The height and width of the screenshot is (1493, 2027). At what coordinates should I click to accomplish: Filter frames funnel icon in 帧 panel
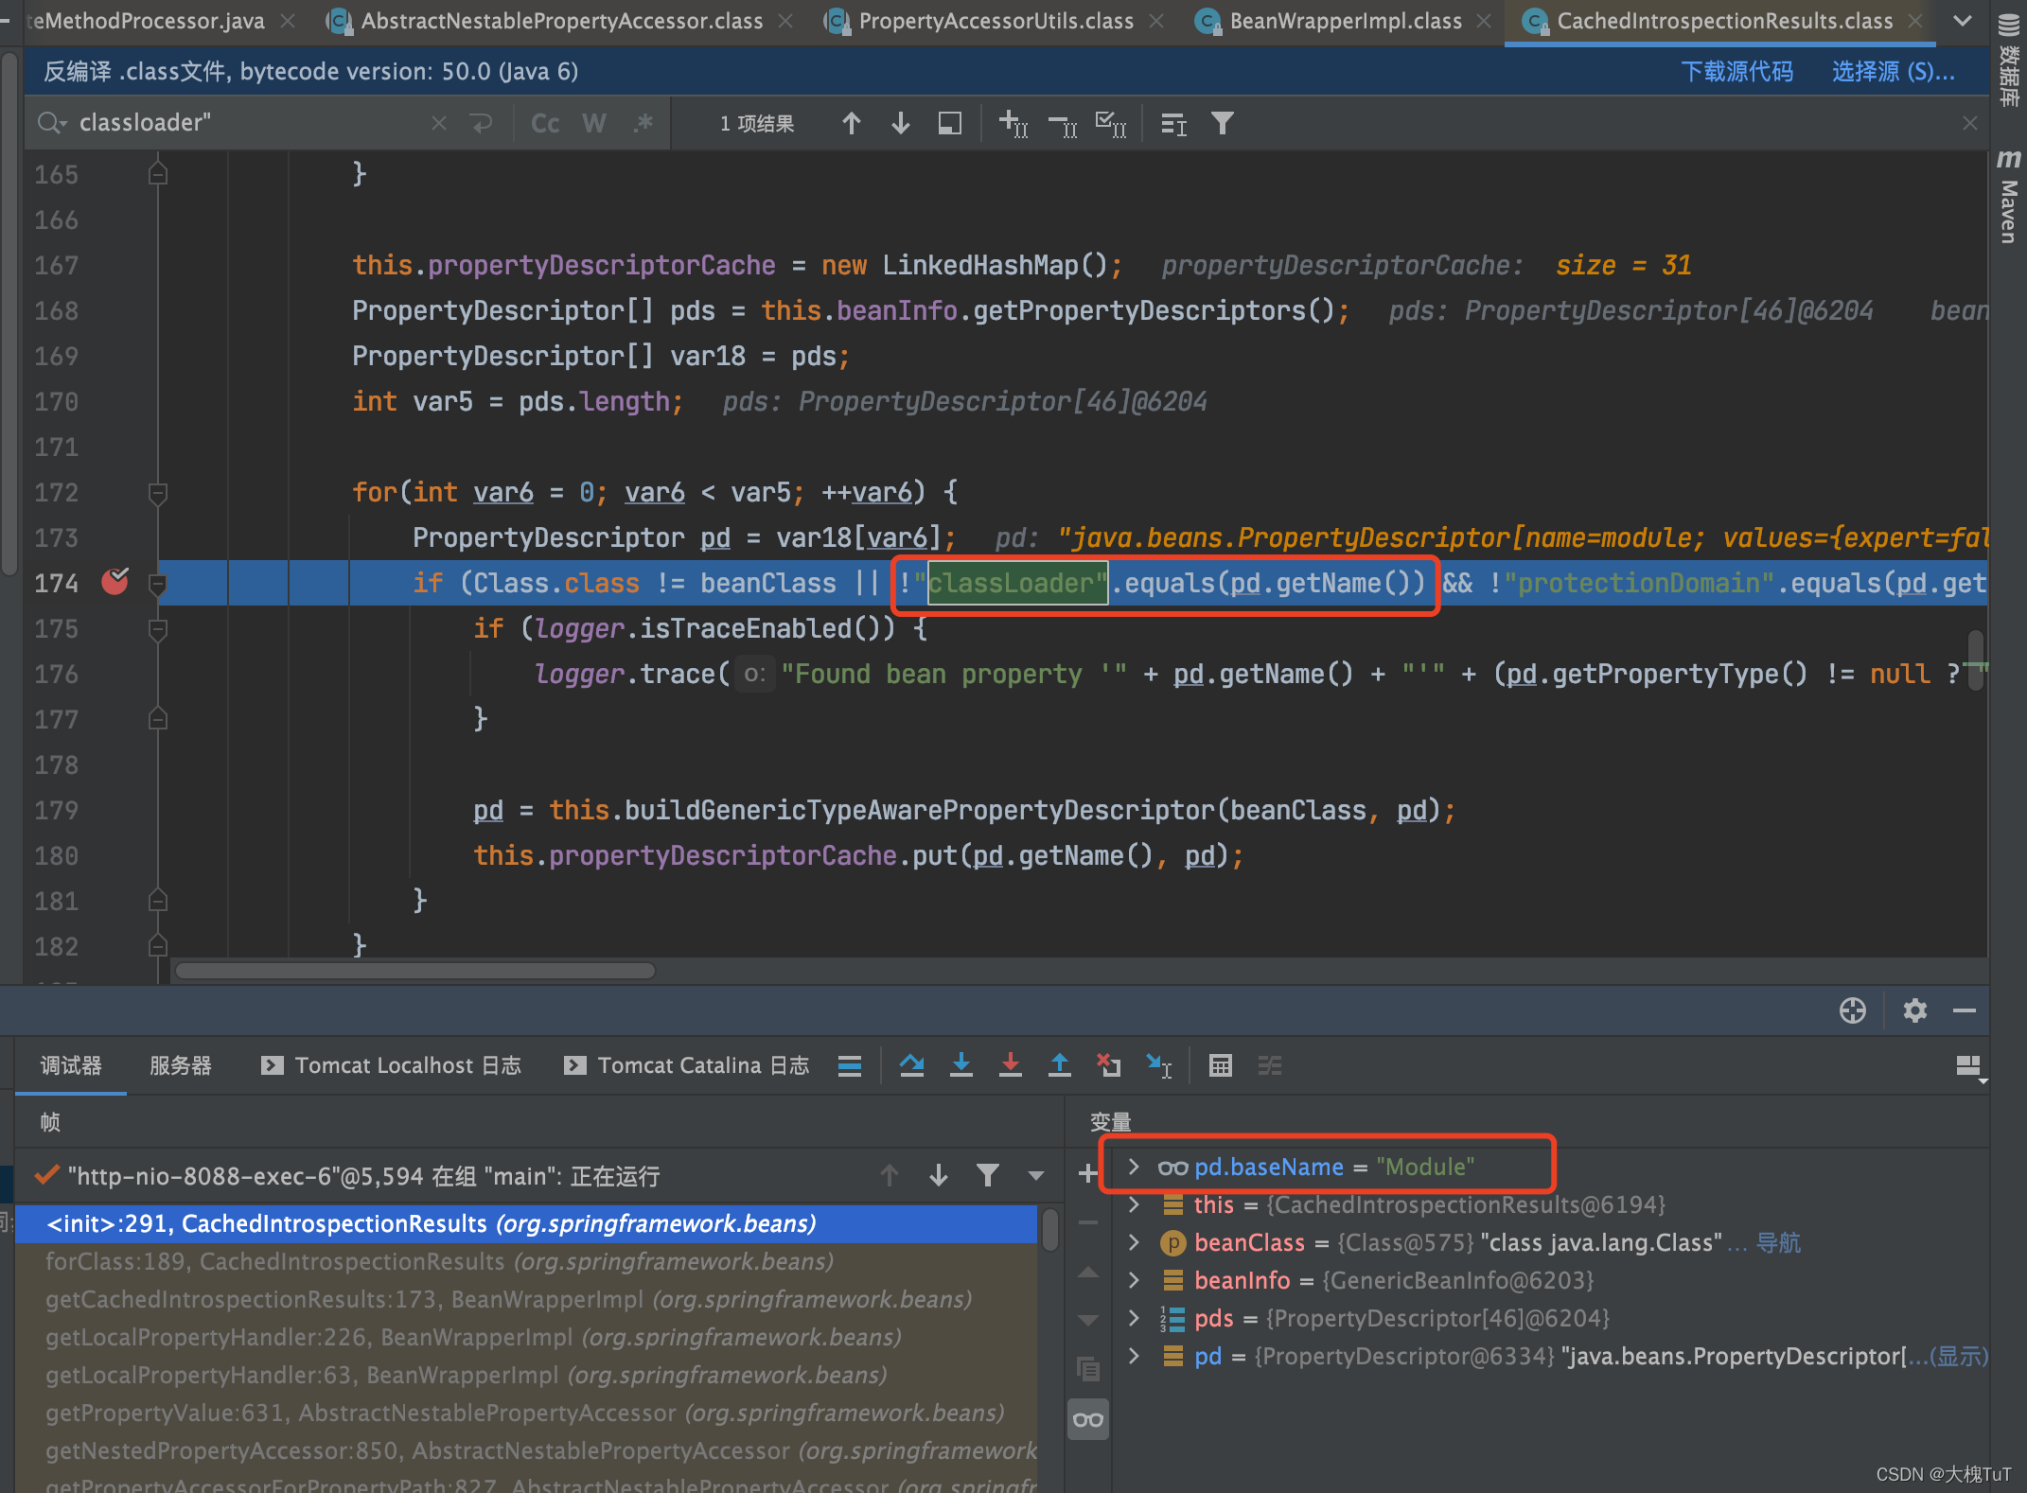point(988,1175)
